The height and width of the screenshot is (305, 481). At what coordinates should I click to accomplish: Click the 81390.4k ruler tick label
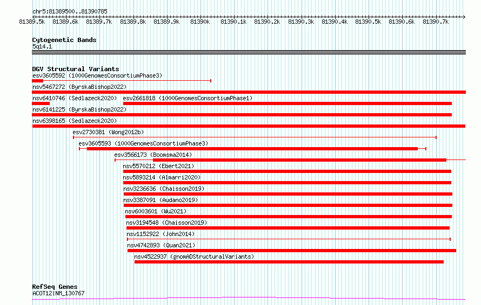335,22
